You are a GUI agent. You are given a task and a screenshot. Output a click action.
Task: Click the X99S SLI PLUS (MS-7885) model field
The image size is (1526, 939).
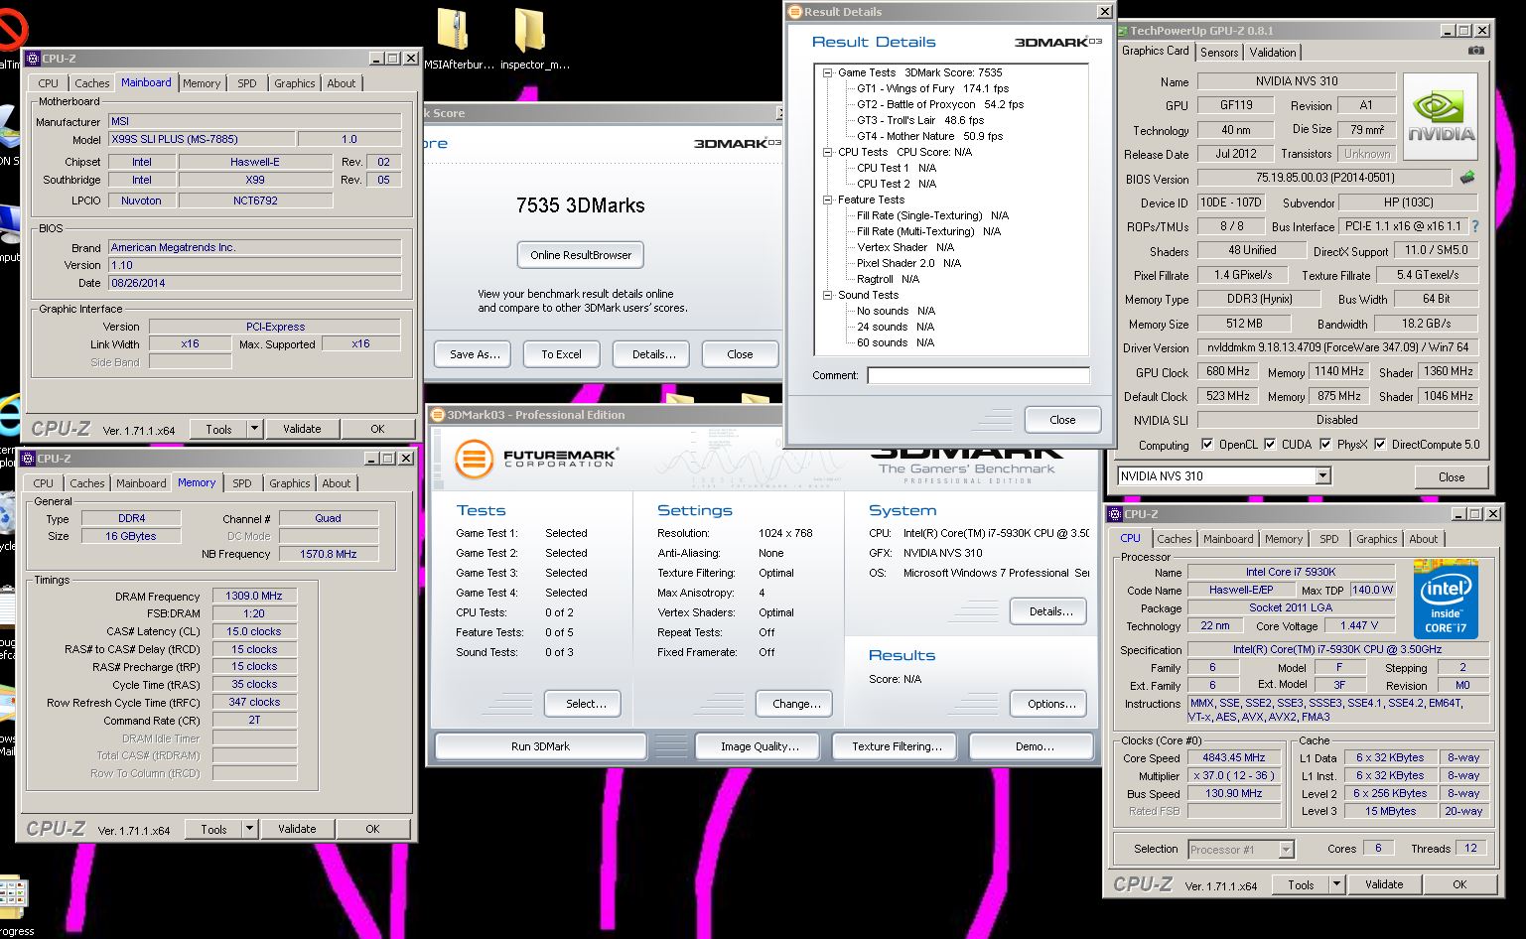coord(200,139)
